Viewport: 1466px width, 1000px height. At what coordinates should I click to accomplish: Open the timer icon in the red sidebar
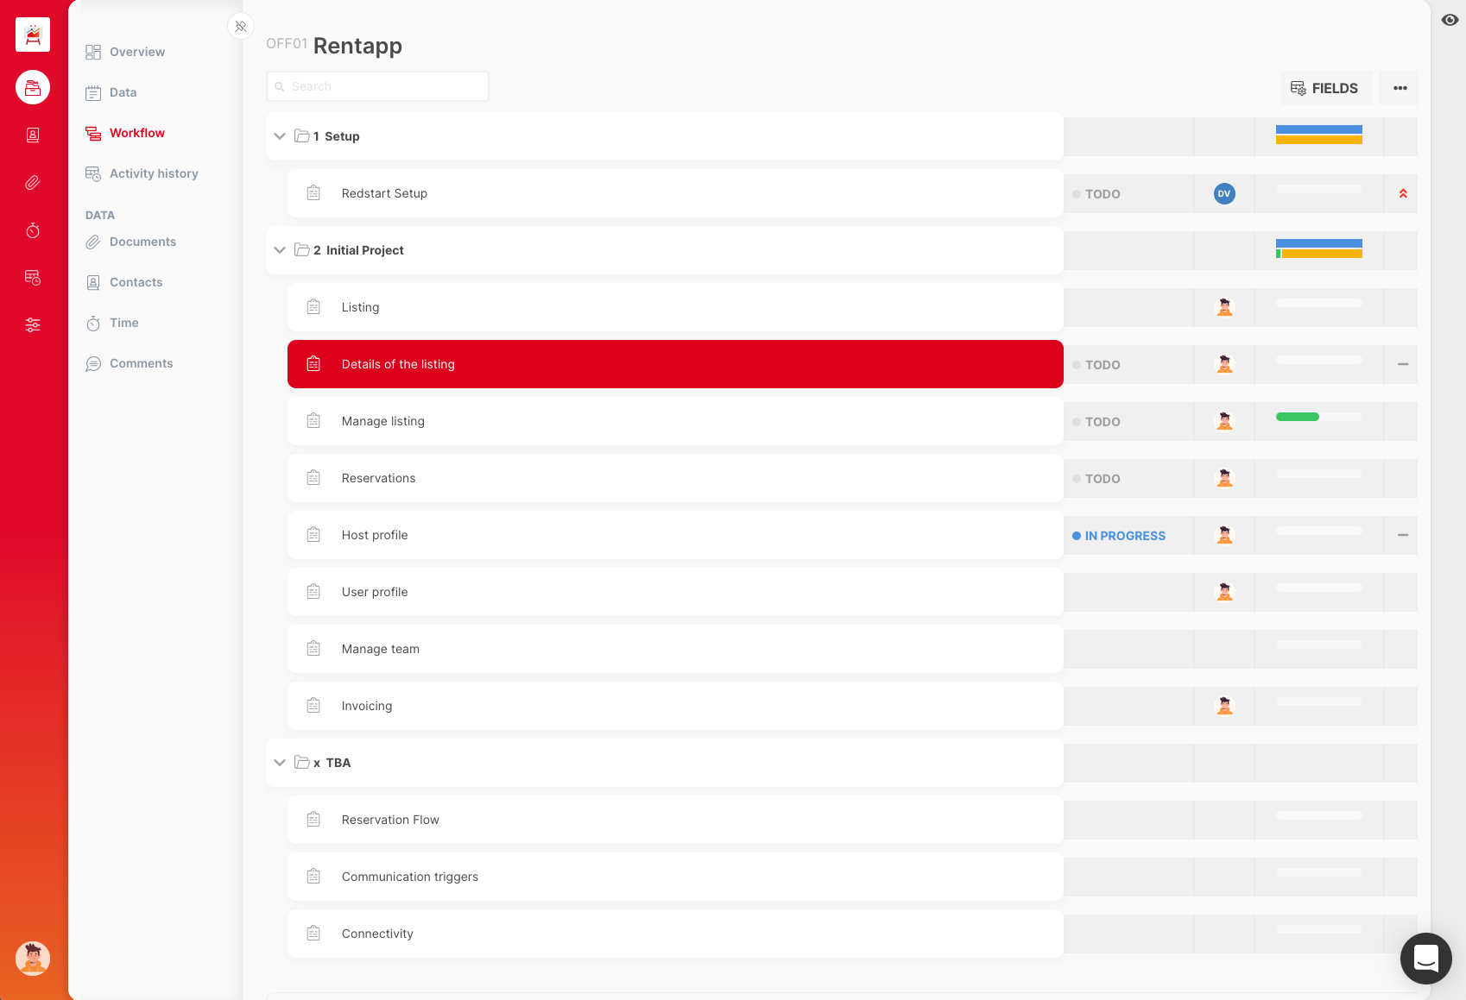[33, 230]
